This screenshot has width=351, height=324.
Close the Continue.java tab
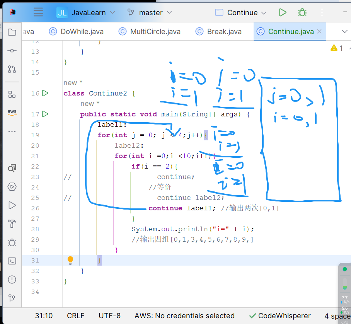point(319,32)
